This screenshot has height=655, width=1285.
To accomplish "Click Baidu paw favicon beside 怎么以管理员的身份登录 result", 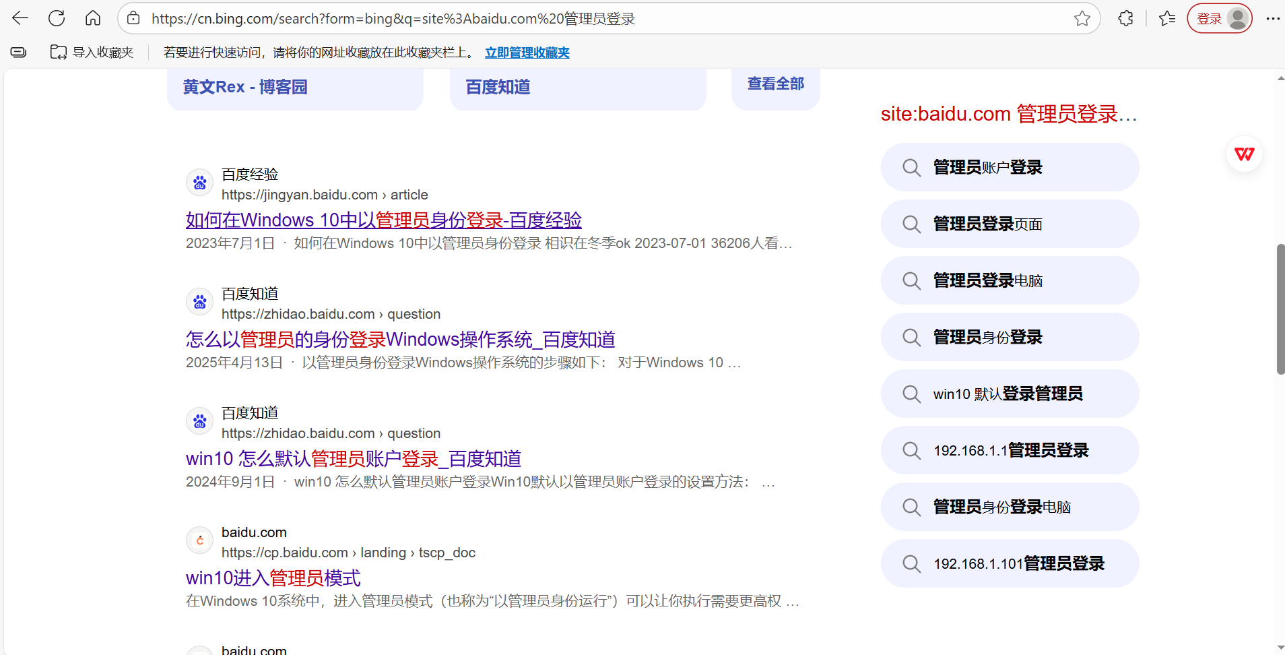I will coord(200,302).
